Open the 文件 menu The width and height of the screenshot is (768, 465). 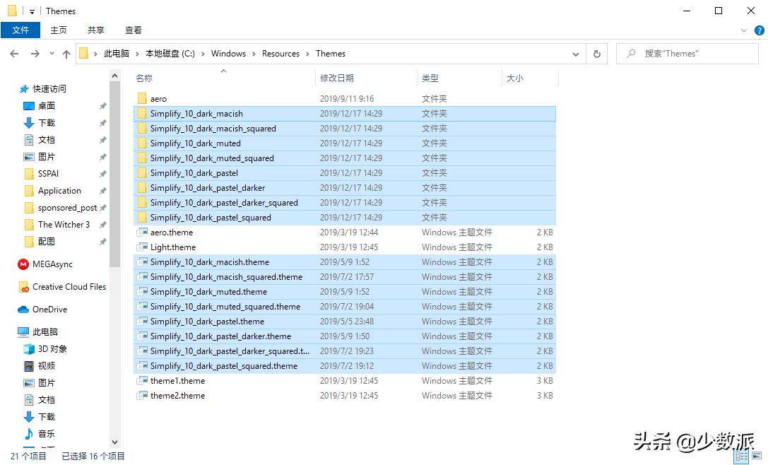[x=20, y=30]
